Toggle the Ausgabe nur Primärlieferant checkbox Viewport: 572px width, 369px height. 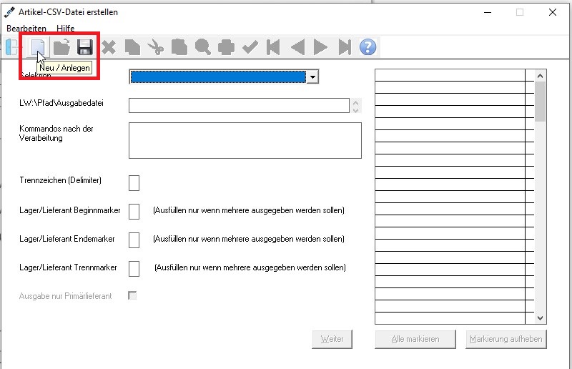[132, 295]
